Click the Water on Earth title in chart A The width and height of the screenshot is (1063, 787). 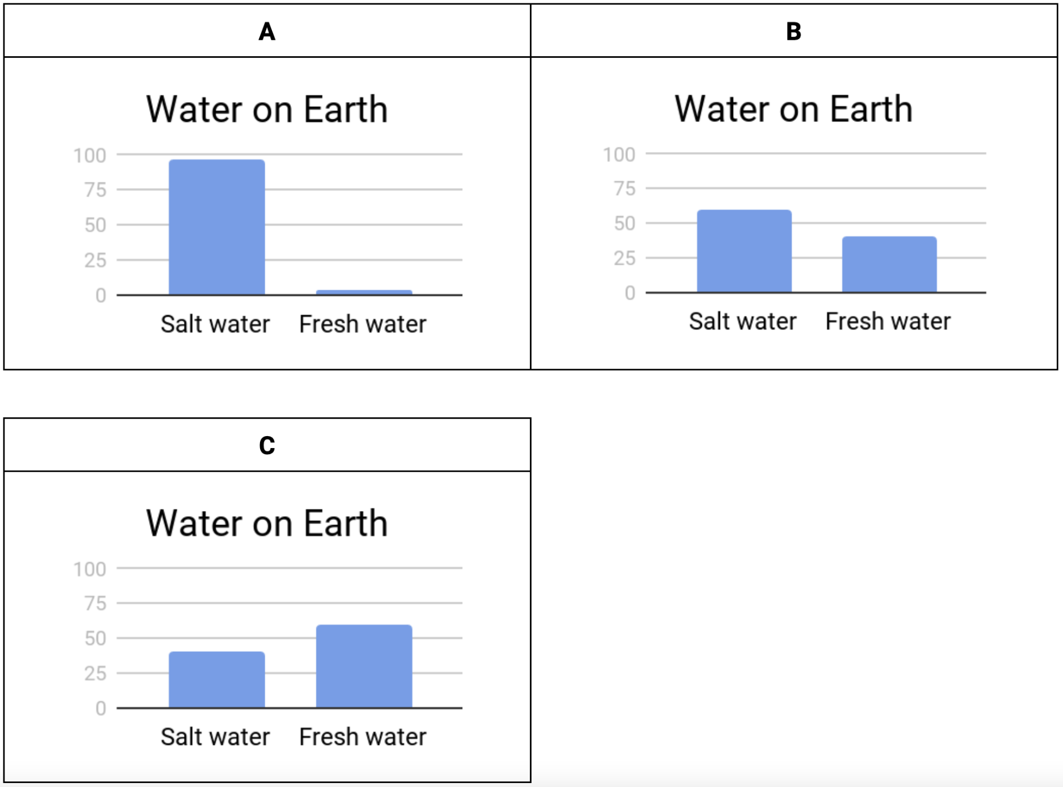click(x=267, y=109)
